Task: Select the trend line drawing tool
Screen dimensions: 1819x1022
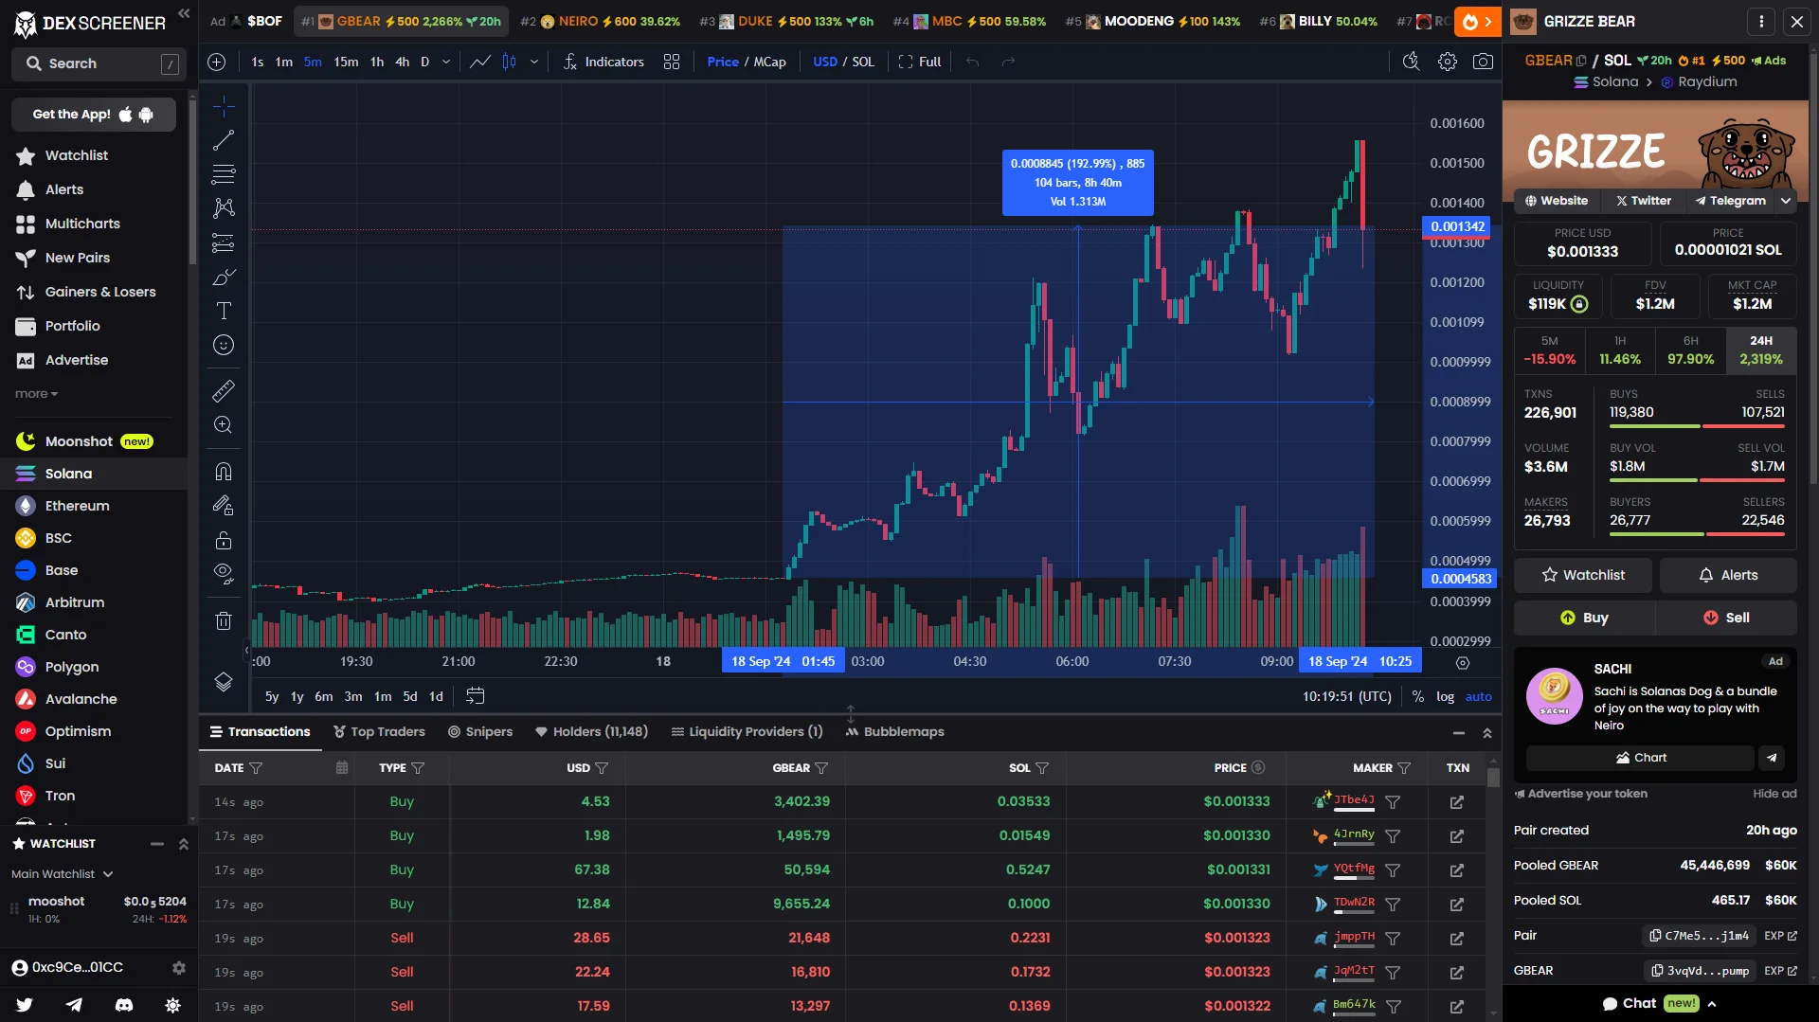Action: (224, 140)
